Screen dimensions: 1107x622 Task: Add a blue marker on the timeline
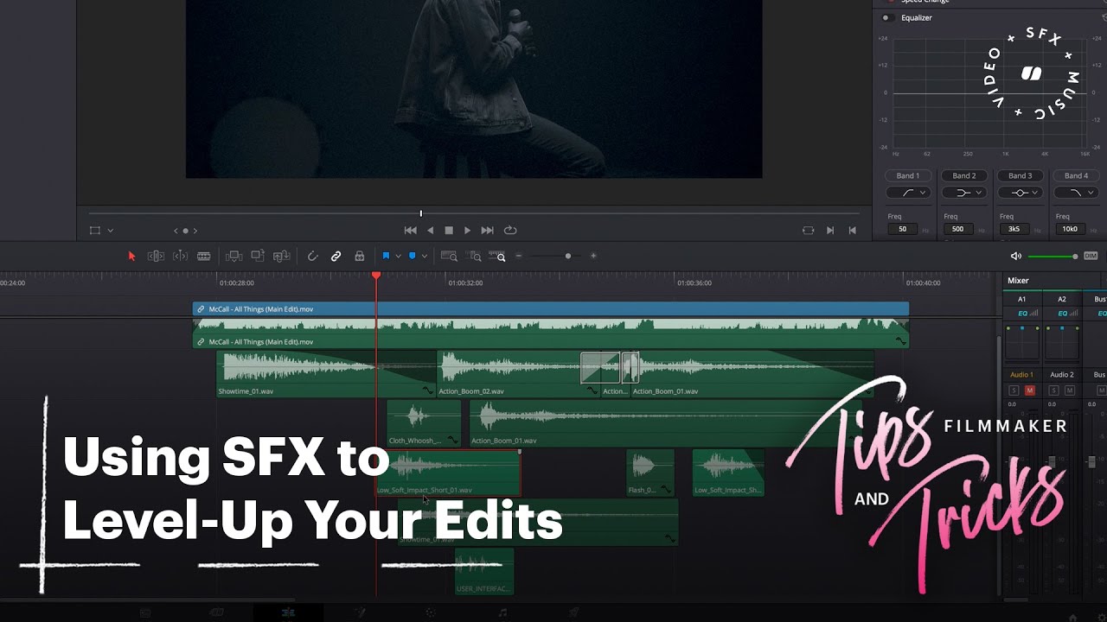[x=412, y=256]
